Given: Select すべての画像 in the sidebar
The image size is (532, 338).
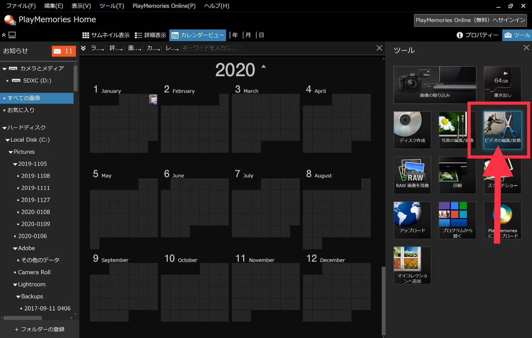Looking at the screenshot, I should [x=37, y=98].
